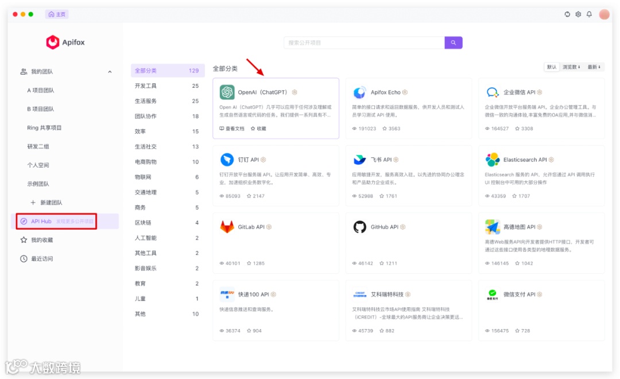Click the GitHub API octocat icon
The height and width of the screenshot is (379, 620).
(x=359, y=227)
